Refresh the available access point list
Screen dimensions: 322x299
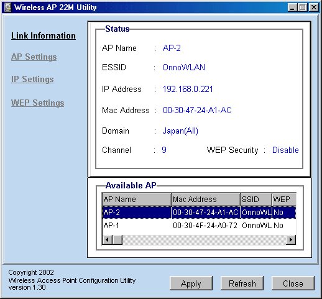(x=242, y=283)
